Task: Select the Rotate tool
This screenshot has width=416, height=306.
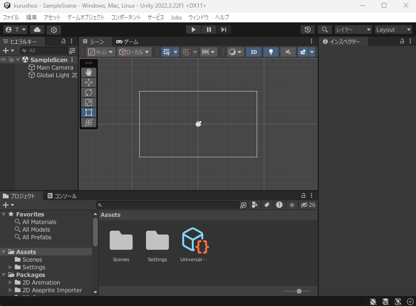Action: coord(89,92)
